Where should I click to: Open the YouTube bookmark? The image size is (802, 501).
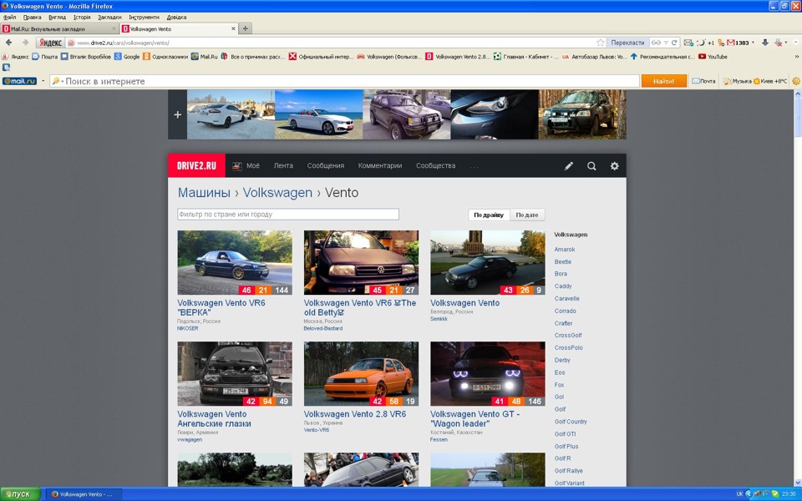713,57
